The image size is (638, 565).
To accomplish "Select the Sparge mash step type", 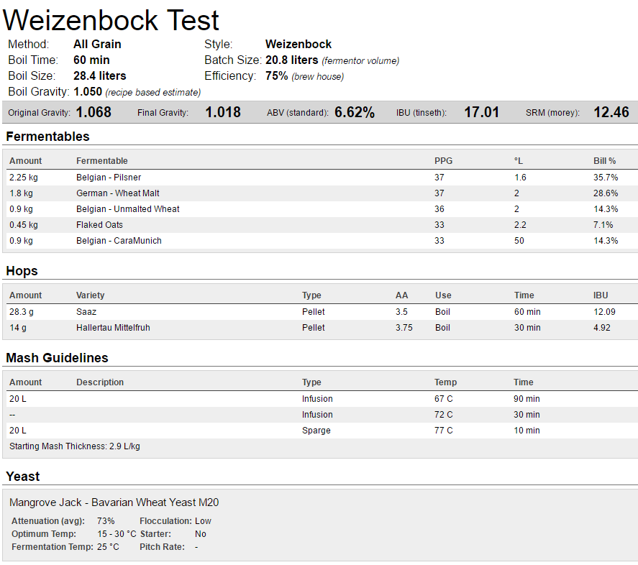I will pos(316,431).
